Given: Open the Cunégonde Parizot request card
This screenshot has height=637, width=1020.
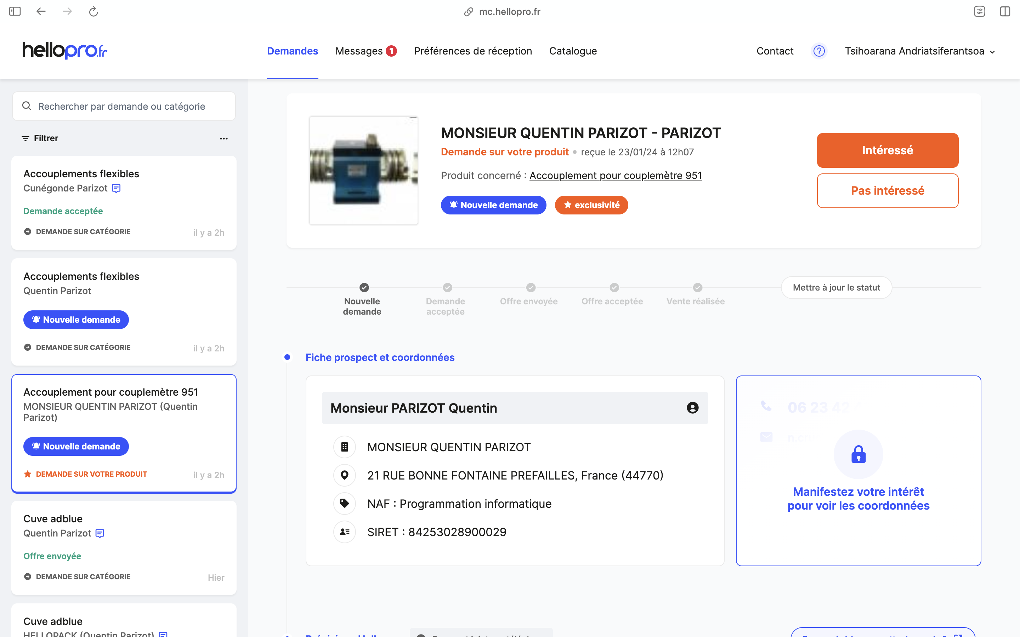Looking at the screenshot, I should 124,203.
